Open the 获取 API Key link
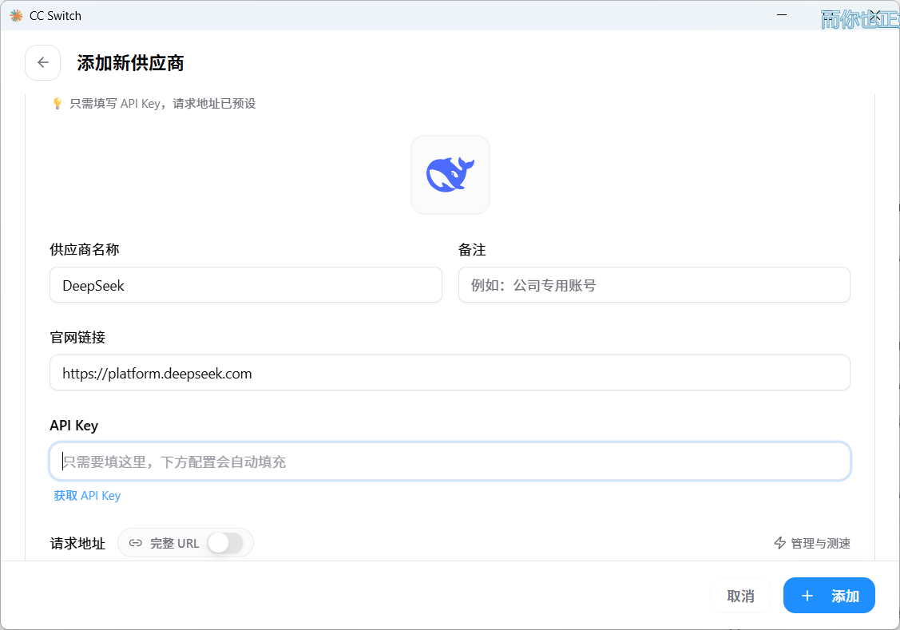Screen dimensions: 900x630 pyautogui.click(x=87, y=495)
